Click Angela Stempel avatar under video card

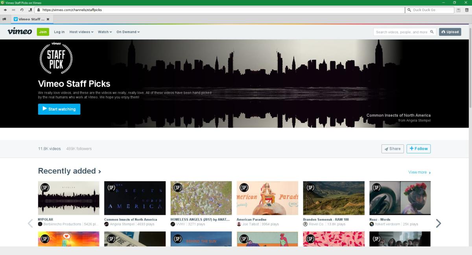tap(106, 224)
